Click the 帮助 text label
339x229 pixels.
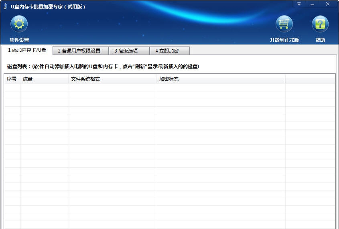320,40
